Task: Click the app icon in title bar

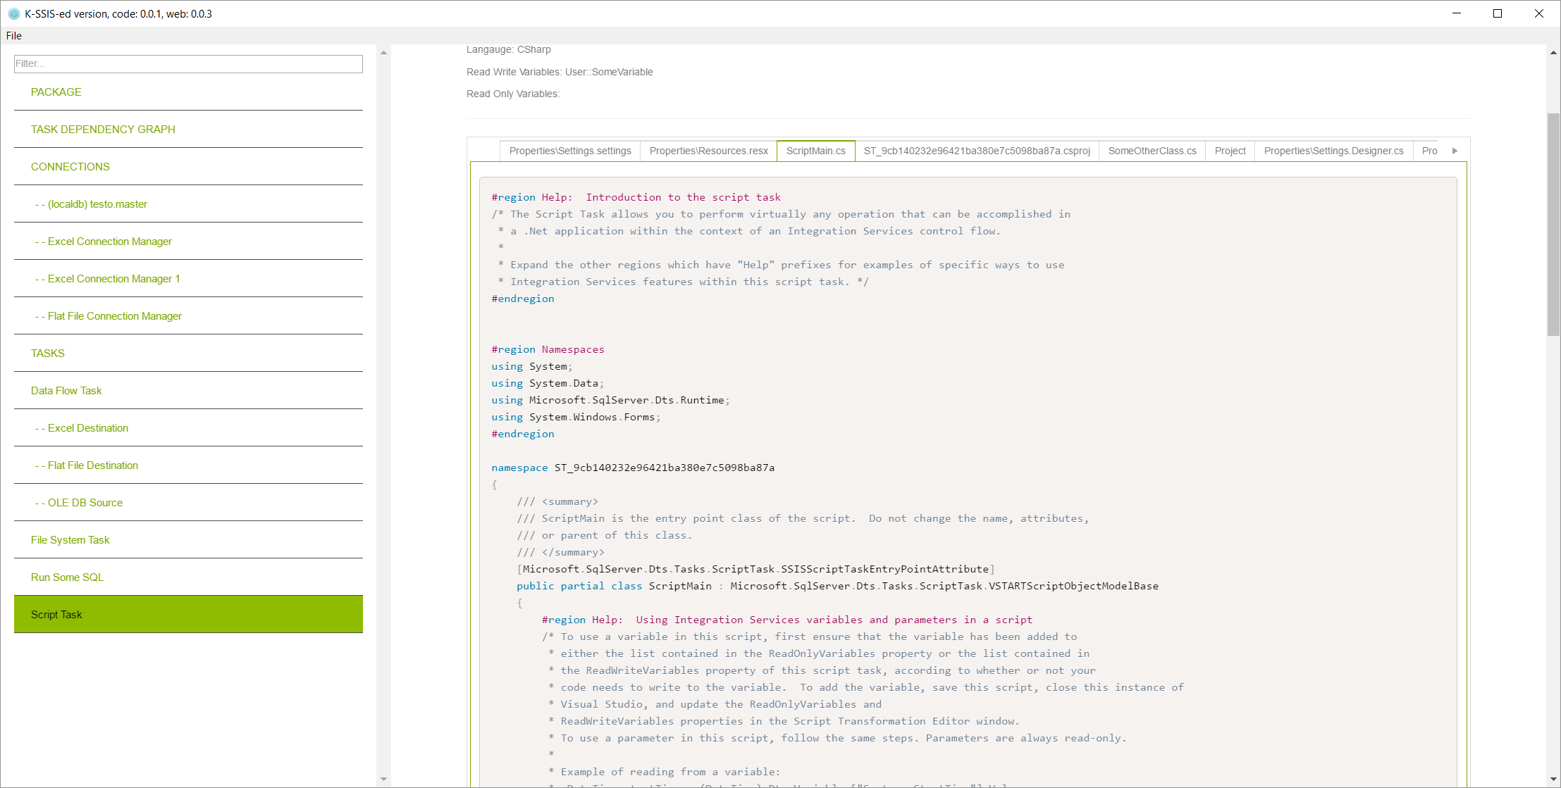Action: pos(13,13)
